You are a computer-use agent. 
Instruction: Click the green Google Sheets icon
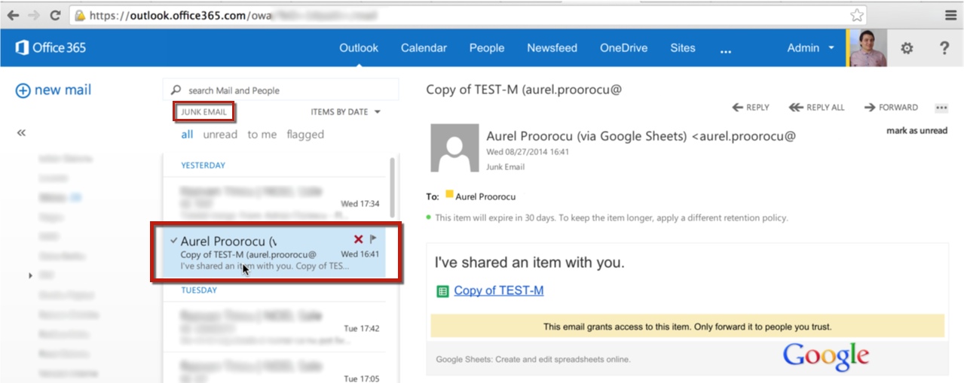443,291
